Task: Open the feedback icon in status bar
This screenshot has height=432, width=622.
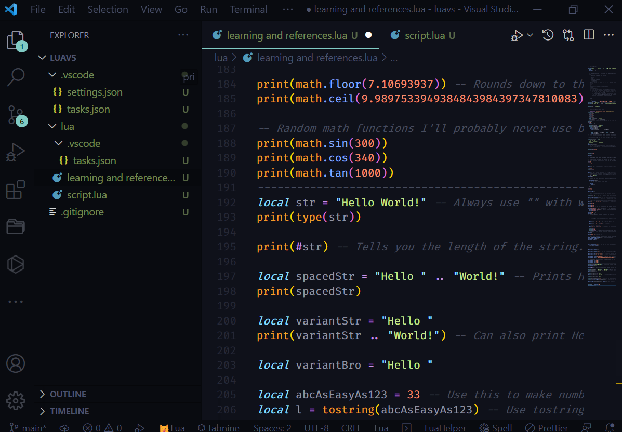Action: [x=586, y=428]
